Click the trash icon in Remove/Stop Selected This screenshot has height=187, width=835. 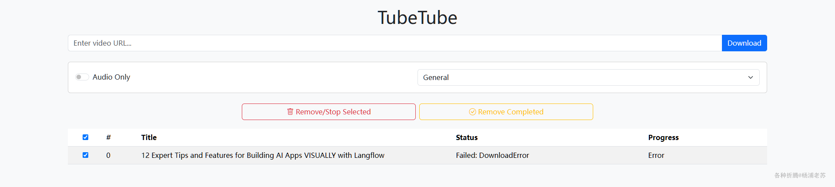coord(290,112)
